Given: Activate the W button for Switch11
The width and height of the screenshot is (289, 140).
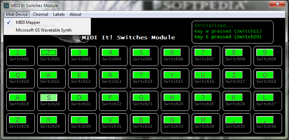Looking at the screenshot, I should 49,75.
